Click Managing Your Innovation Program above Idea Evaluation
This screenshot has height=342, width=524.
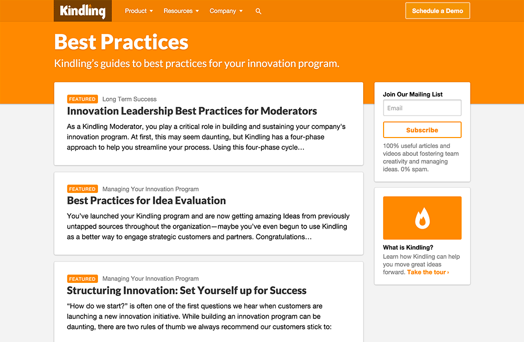click(150, 189)
